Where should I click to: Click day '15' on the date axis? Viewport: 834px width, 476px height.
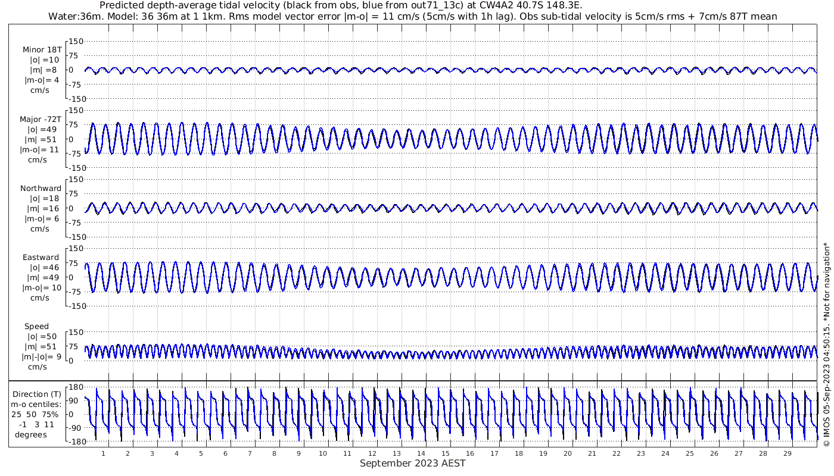coord(445,453)
